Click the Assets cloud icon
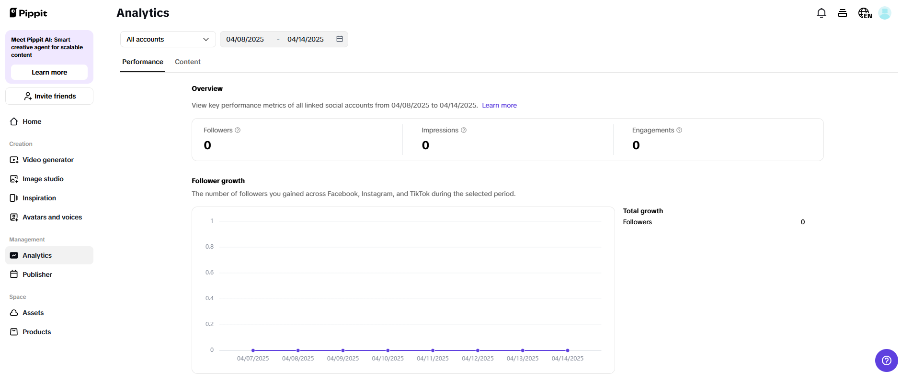The image size is (913, 382). 14,313
